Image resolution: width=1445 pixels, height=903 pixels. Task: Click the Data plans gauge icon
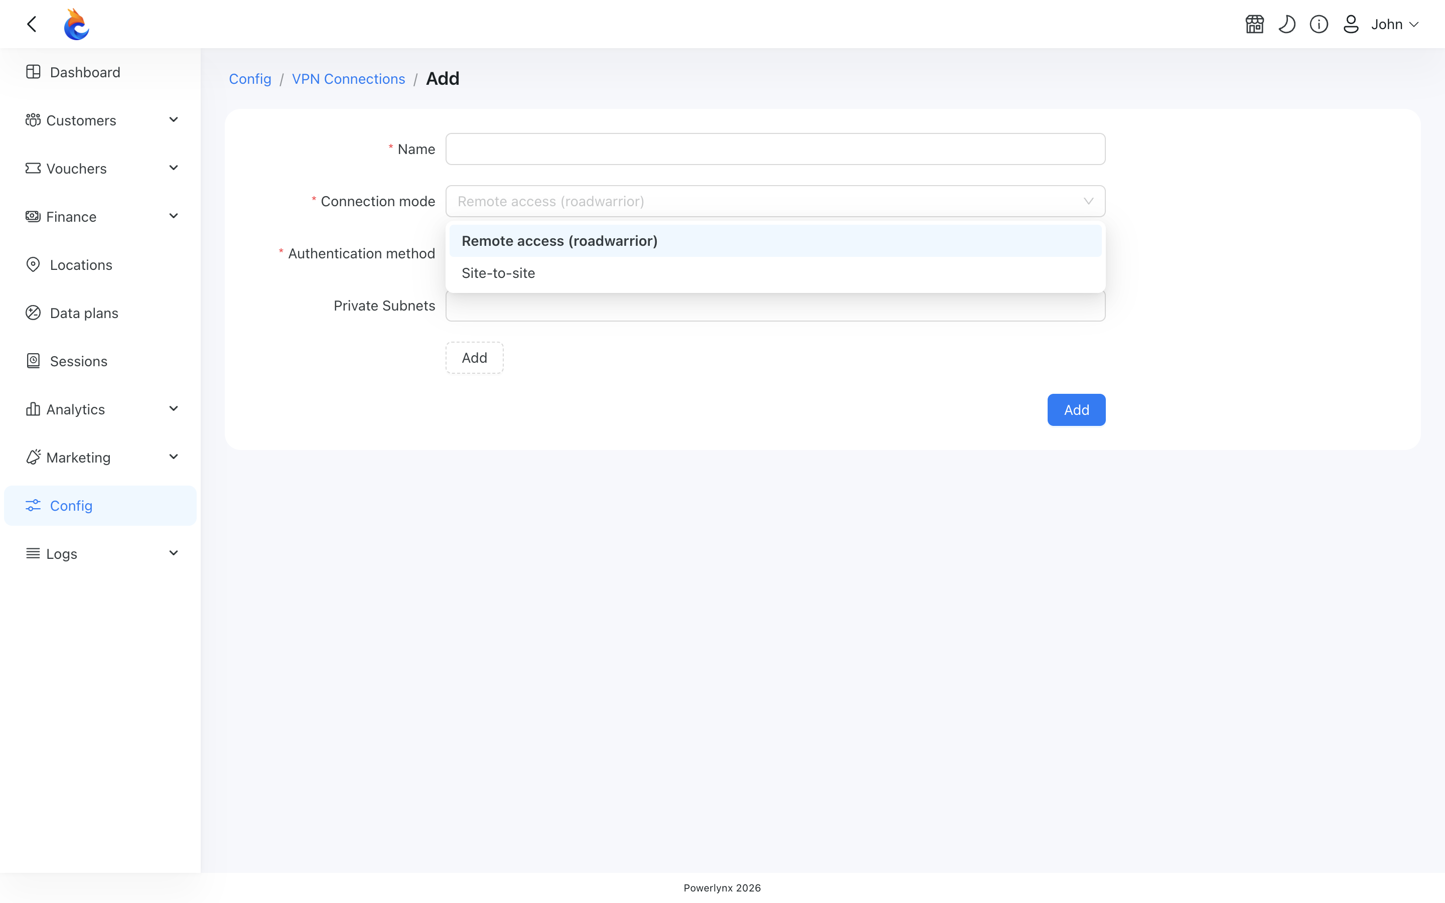[34, 313]
